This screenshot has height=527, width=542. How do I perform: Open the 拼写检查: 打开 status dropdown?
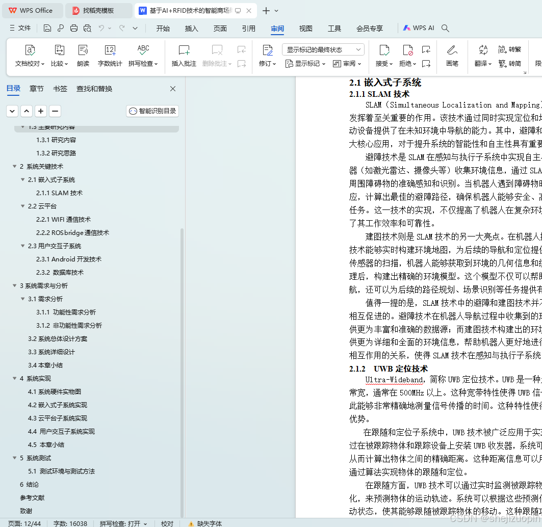(123, 523)
